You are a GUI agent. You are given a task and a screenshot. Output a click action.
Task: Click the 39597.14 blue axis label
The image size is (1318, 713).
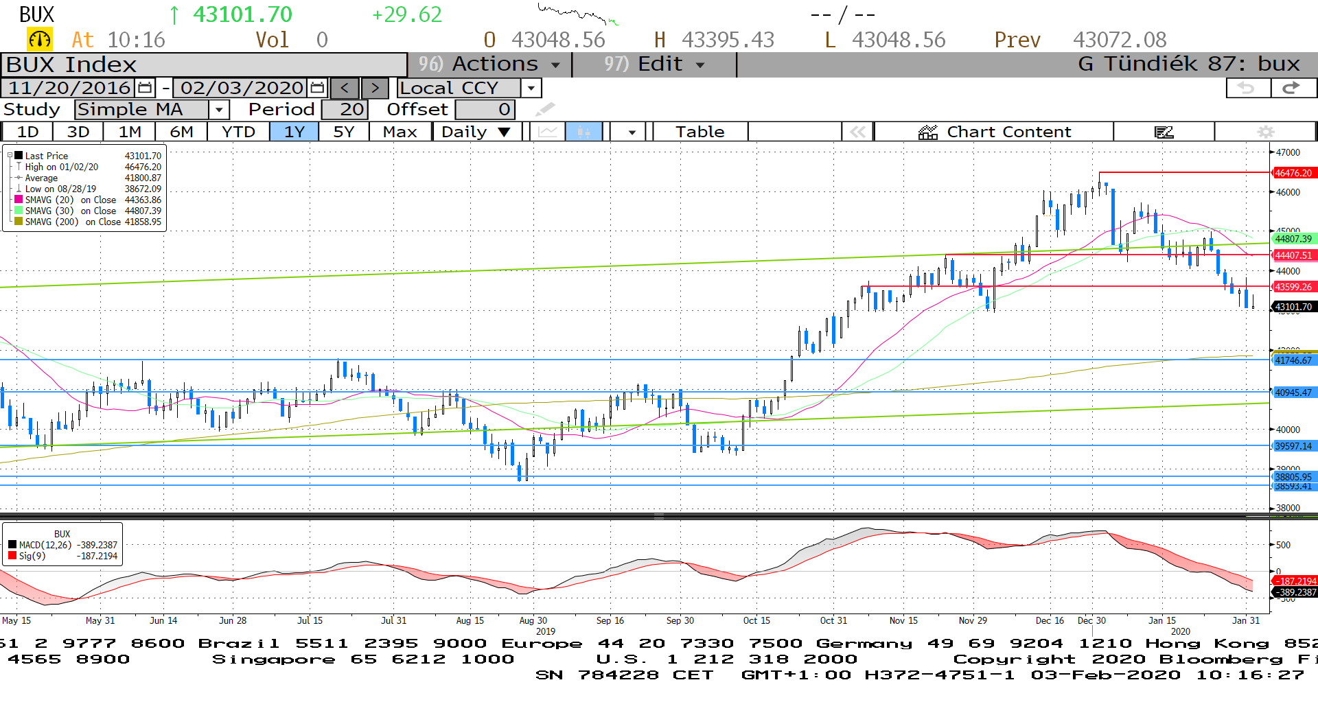point(1293,446)
